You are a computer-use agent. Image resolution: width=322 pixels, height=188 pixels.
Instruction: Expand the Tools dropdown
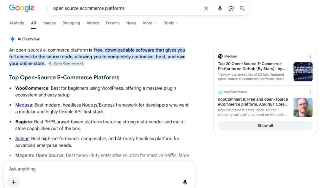click(x=171, y=23)
